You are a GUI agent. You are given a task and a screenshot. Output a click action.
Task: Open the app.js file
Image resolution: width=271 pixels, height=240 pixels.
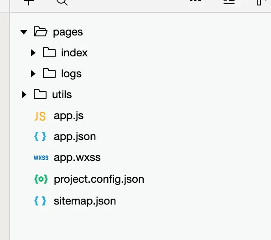[x=68, y=116]
